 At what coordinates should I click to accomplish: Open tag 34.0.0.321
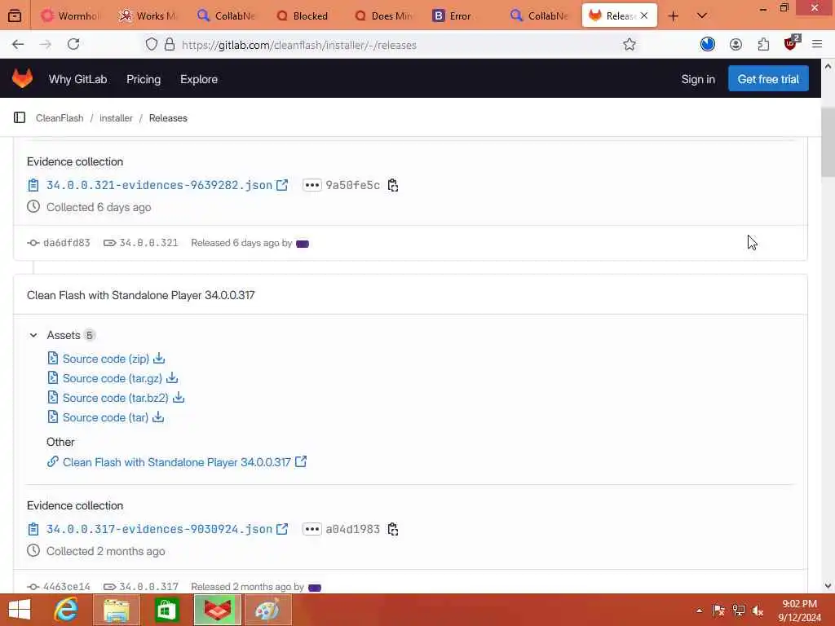pos(148,243)
